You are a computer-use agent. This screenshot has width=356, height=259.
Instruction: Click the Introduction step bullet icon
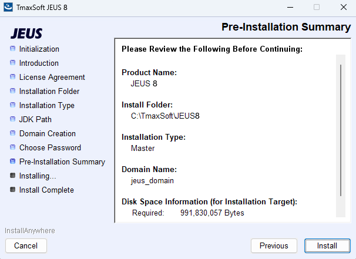[13, 63]
